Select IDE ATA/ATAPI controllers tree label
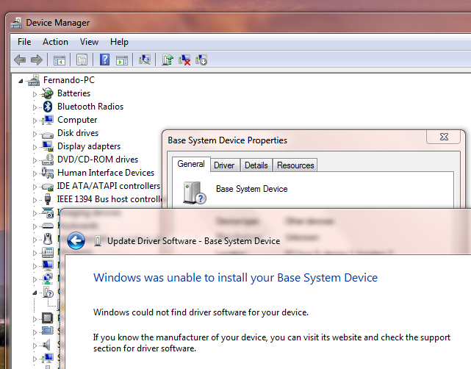Screen dimensions: 471x369 109,186
